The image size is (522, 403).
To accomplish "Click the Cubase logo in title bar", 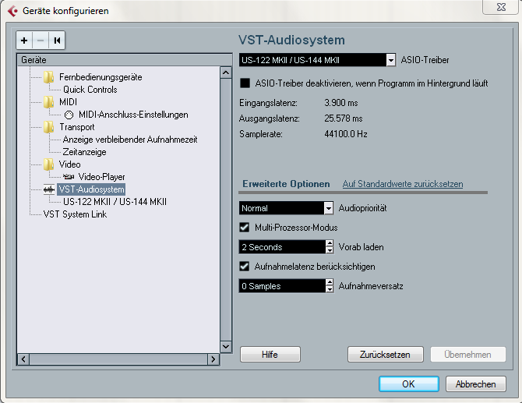I will point(12,11).
